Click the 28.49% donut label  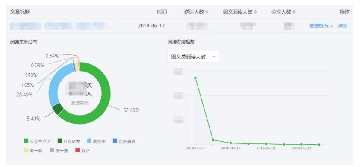pos(24,95)
